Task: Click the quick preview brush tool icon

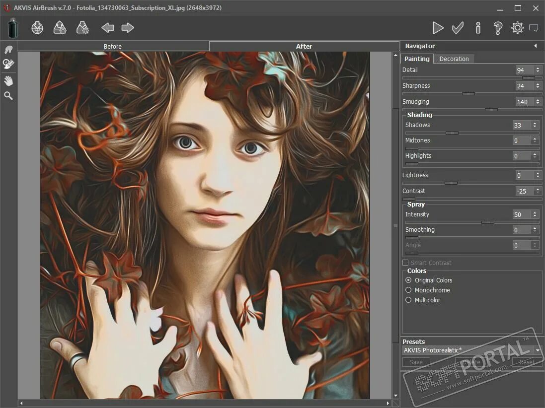Action: click(8, 64)
